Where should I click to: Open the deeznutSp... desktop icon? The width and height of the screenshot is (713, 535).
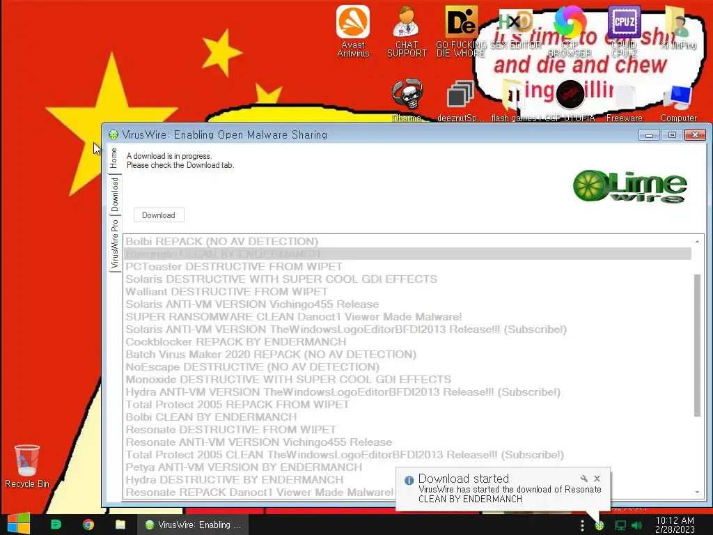(x=460, y=100)
